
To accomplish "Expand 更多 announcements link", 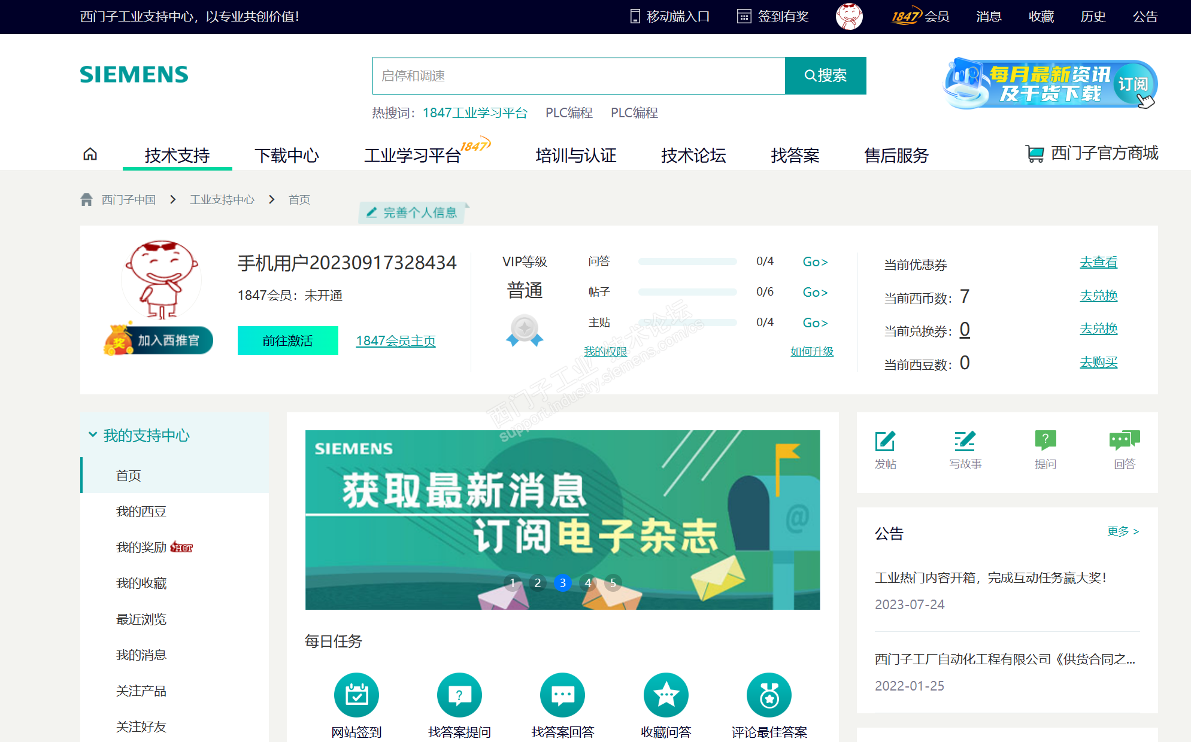I will 1123,531.
